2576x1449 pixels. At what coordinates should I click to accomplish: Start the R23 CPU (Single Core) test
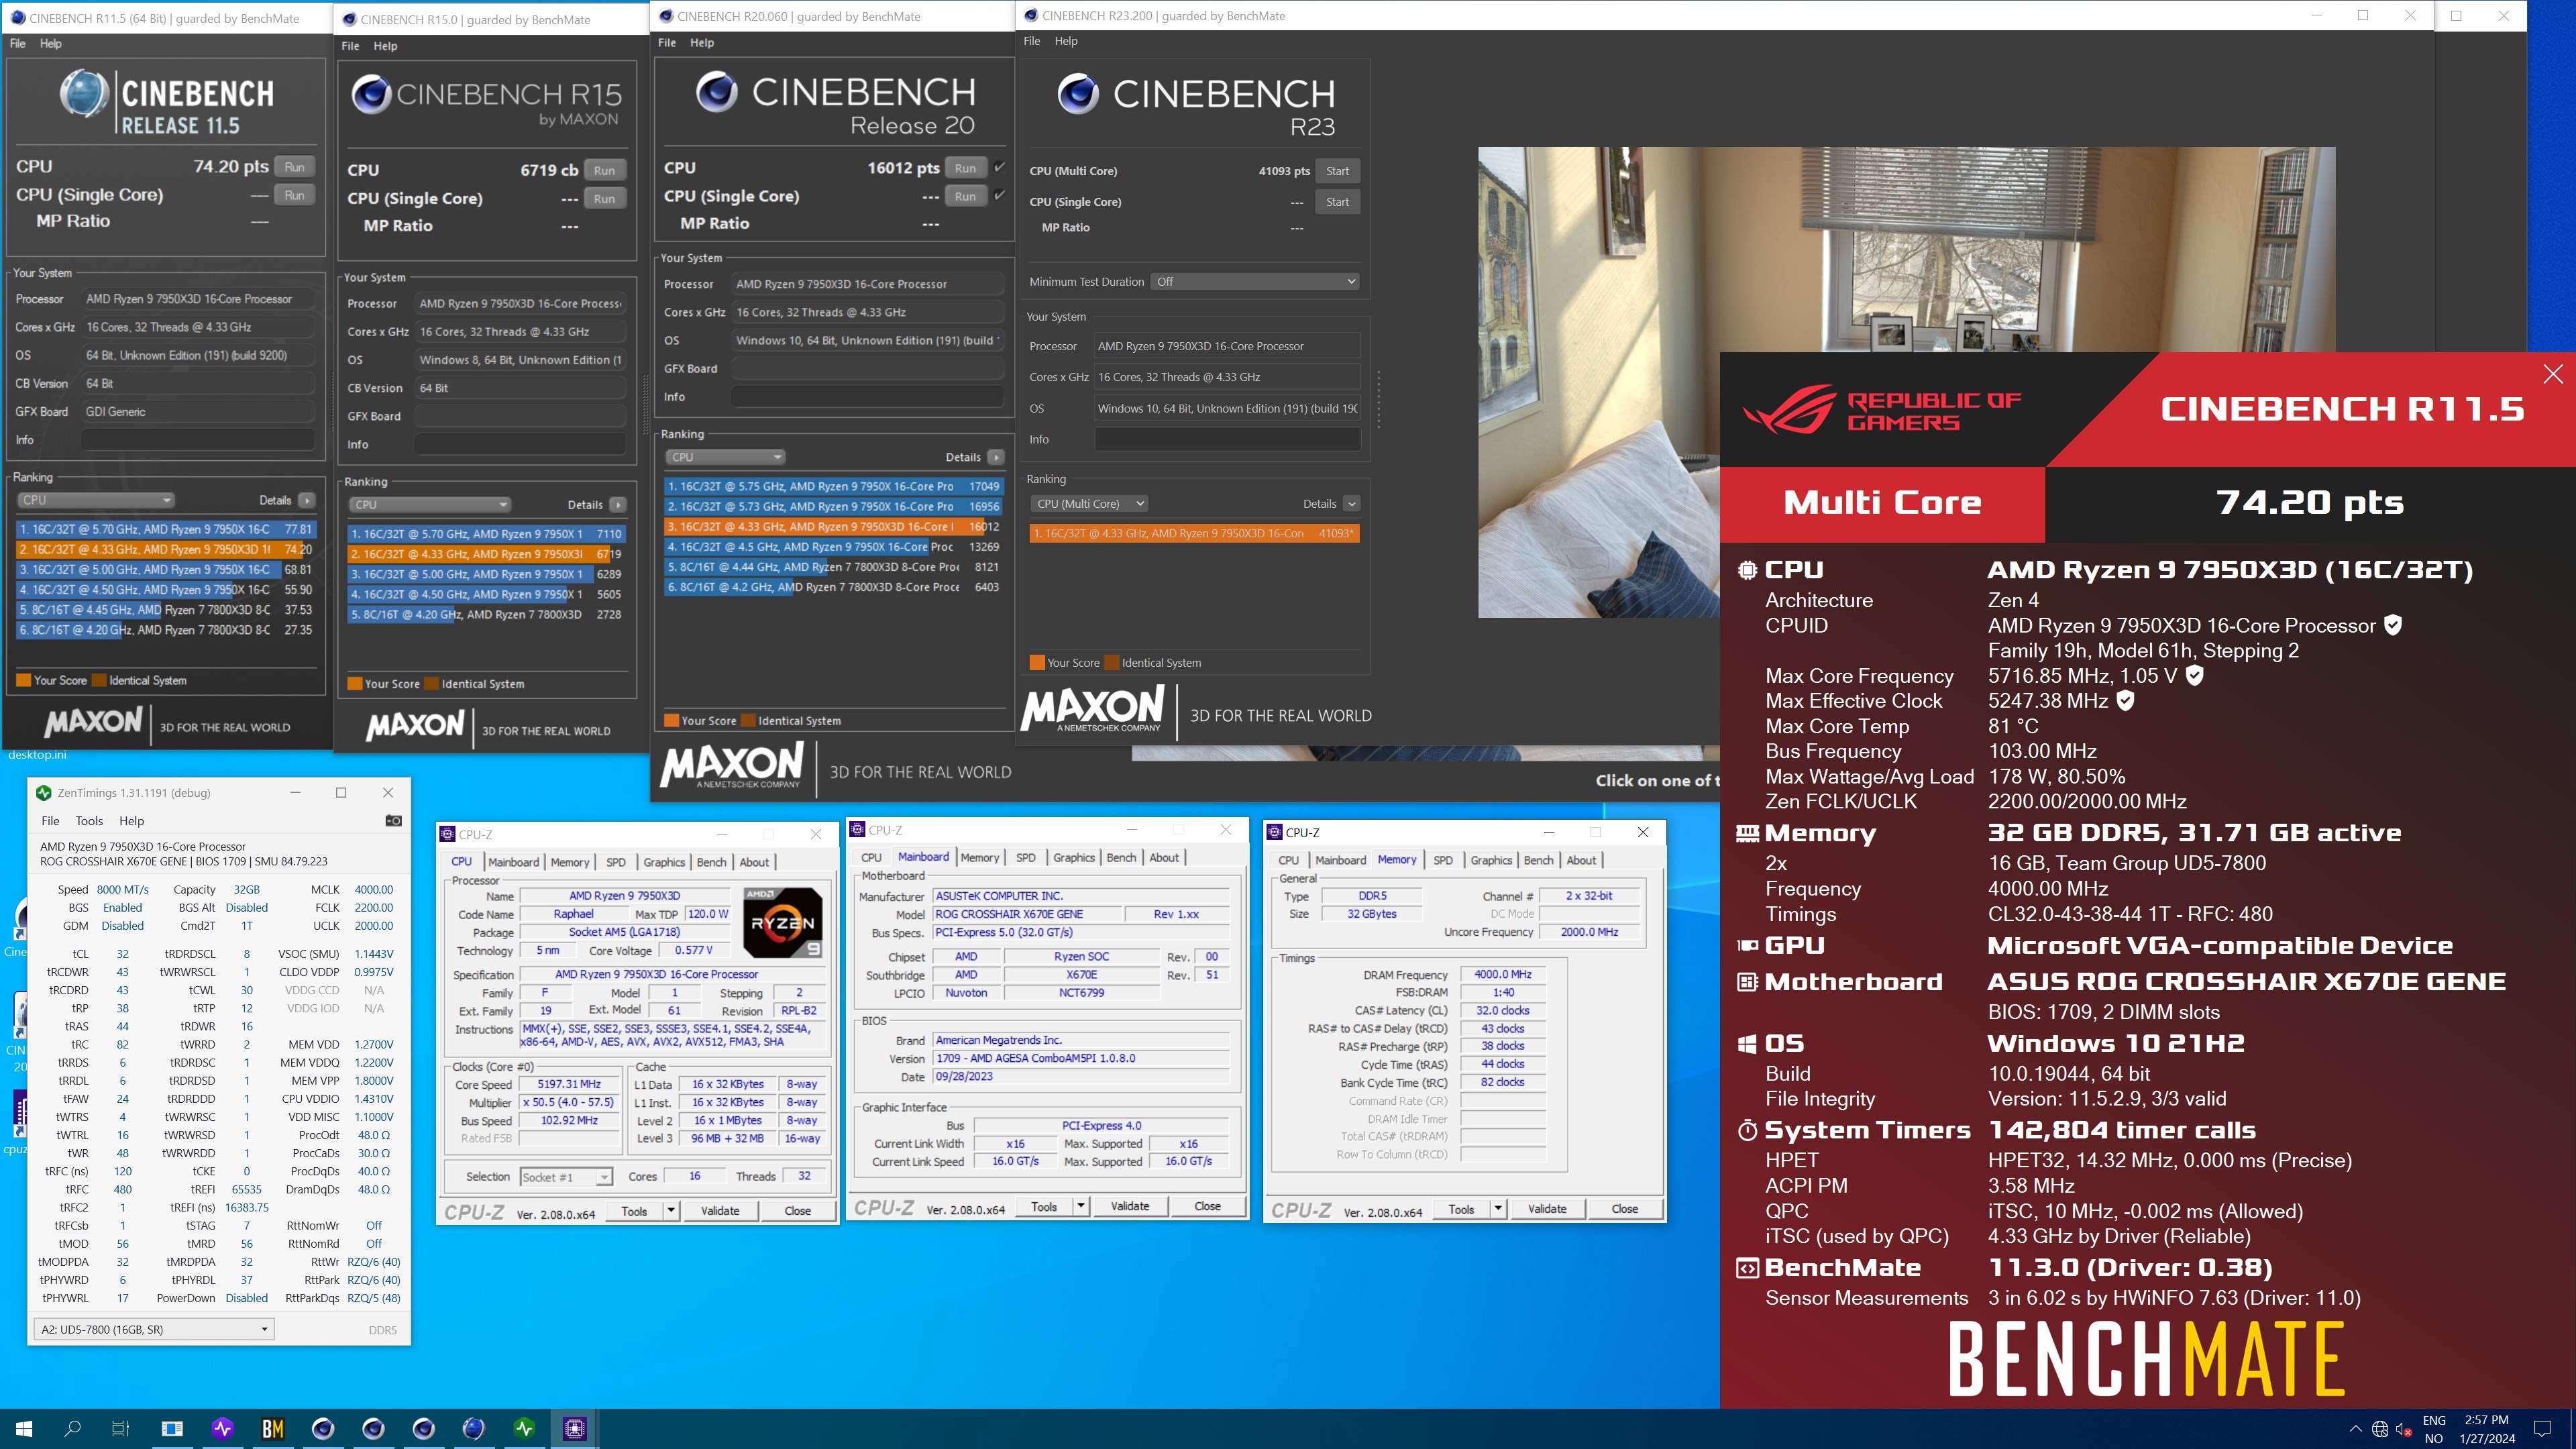1337,202
